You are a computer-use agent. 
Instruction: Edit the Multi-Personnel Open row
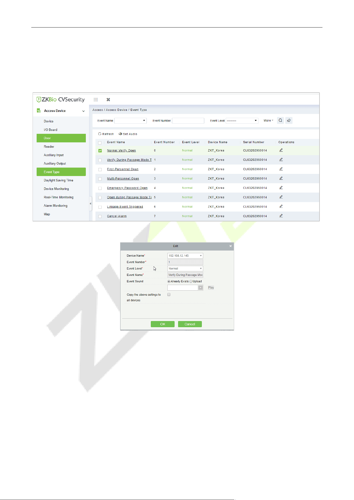(x=281, y=178)
